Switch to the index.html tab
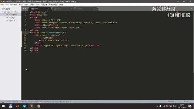This screenshot has height=109, width=194. [39, 9]
